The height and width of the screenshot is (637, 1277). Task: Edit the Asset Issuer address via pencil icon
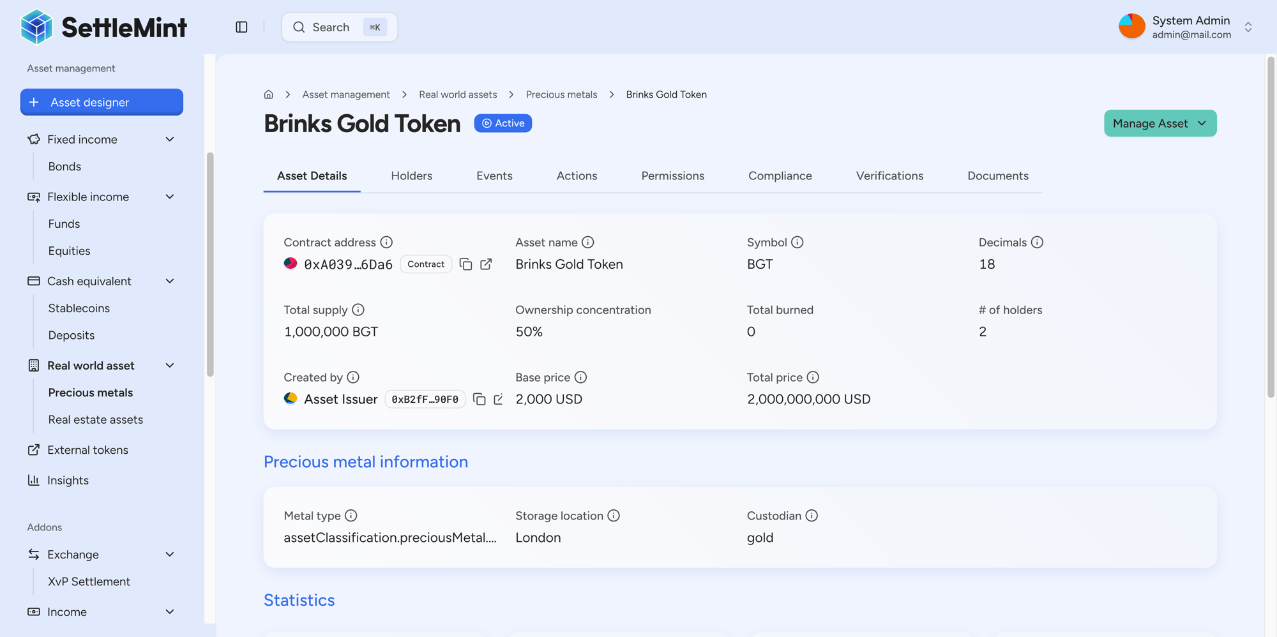click(499, 399)
